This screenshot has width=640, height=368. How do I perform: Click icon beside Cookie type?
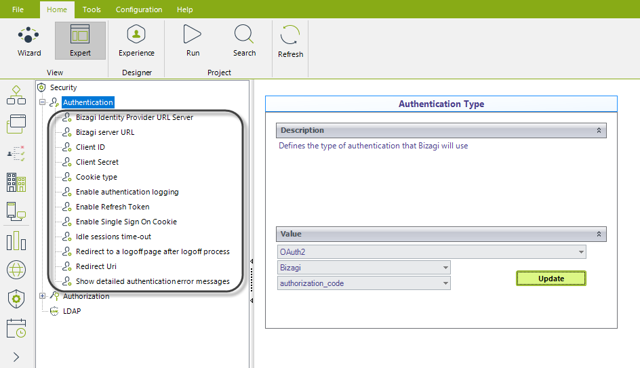(x=67, y=177)
